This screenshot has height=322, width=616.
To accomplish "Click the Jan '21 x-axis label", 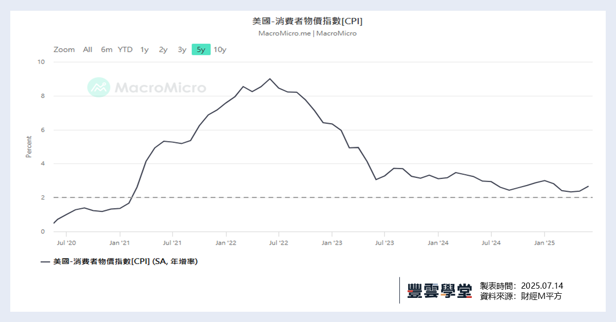I will coord(119,243).
